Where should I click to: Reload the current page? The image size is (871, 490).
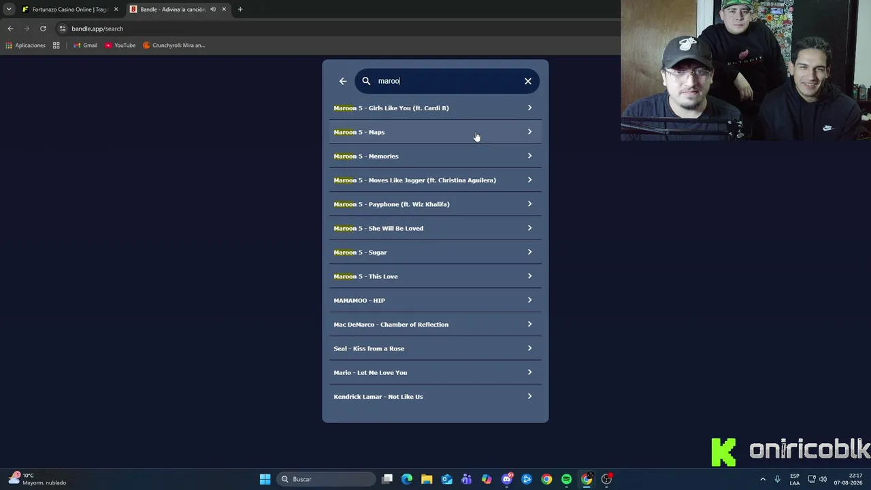click(x=43, y=29)
